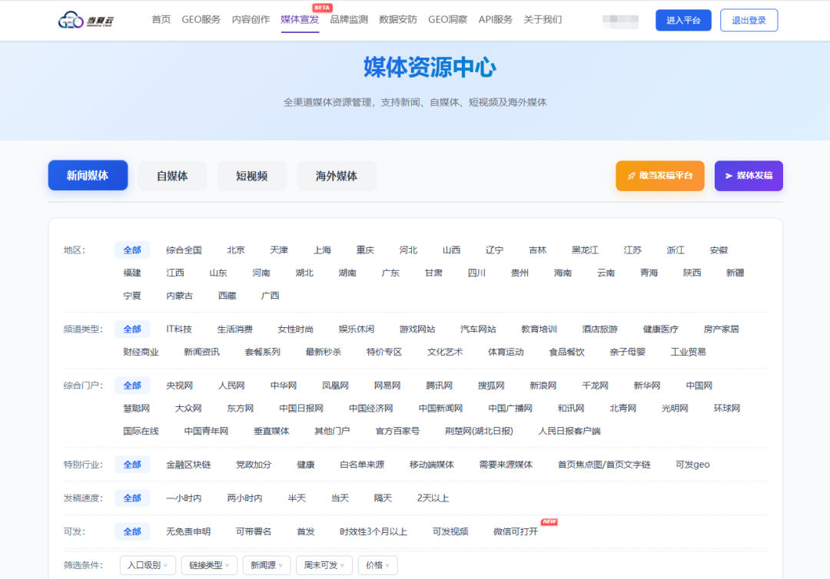Filter region by 综合全国
The width and height of the screenshot is (830, 579).
click(184, 250)
